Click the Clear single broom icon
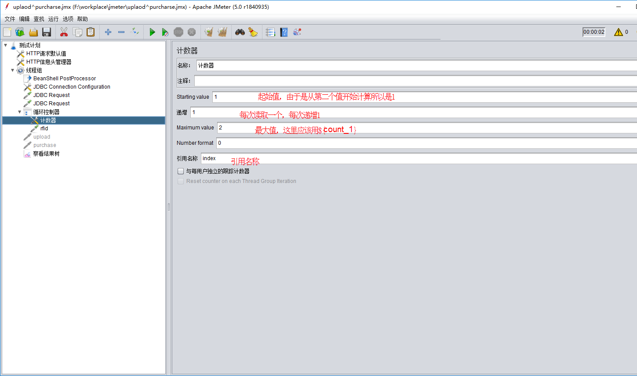The height and width of the screenshot is (376, 637). (209, 32)
